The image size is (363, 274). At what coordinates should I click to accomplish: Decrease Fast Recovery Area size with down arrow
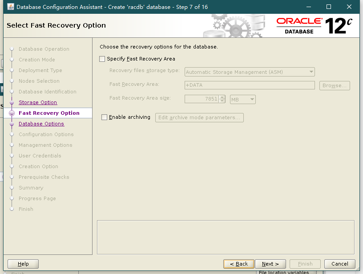point(222,101)
